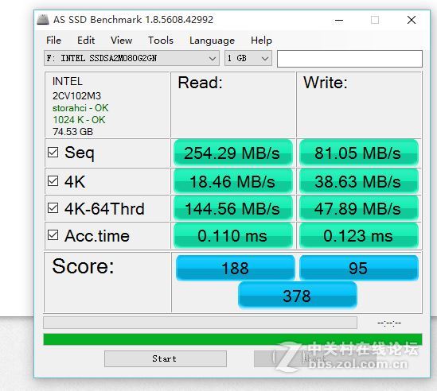The height and width of the screenshot is (391, 437).
Task: Disable the 4K-64Thrd test checkbox
Action: point(53,208)
